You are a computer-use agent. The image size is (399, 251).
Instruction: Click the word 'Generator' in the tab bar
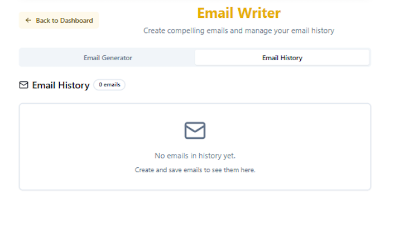117,57
